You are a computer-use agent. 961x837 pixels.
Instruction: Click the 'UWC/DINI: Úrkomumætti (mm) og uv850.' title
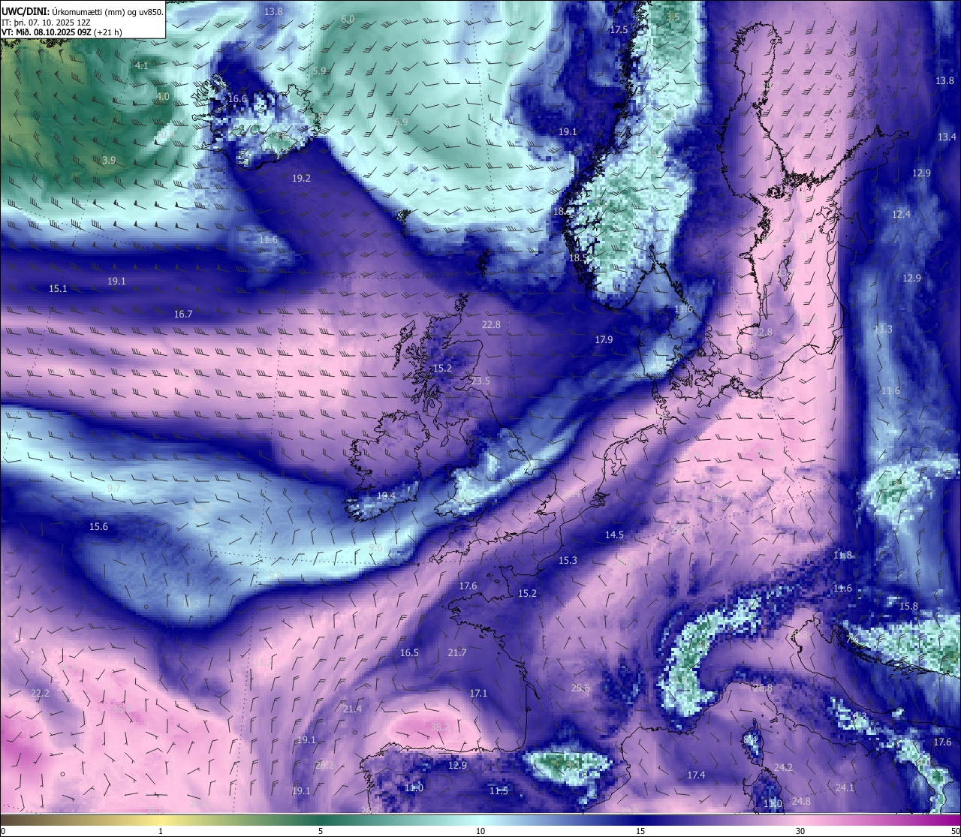click(82, 11)
